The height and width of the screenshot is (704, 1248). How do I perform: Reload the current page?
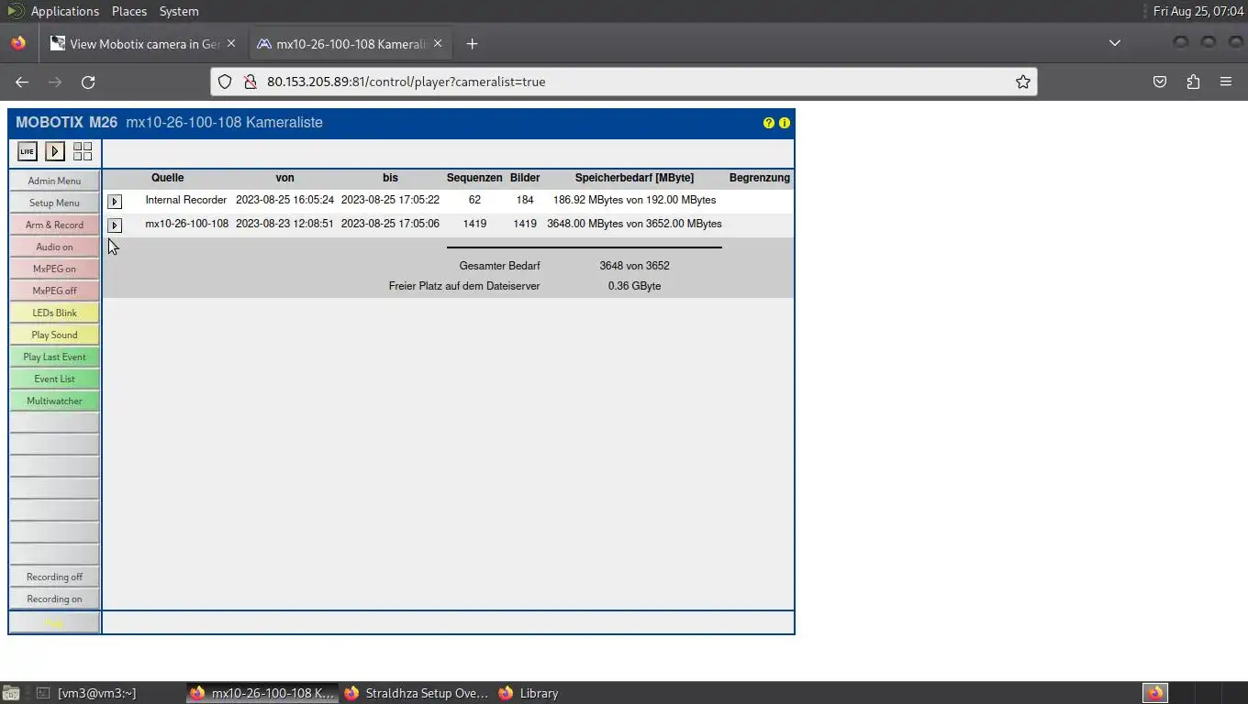click(88, 82)
